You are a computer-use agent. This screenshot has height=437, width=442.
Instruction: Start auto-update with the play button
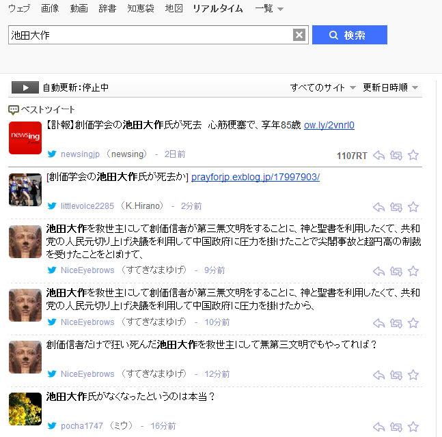pyautogui.click(x=25, y=87)
